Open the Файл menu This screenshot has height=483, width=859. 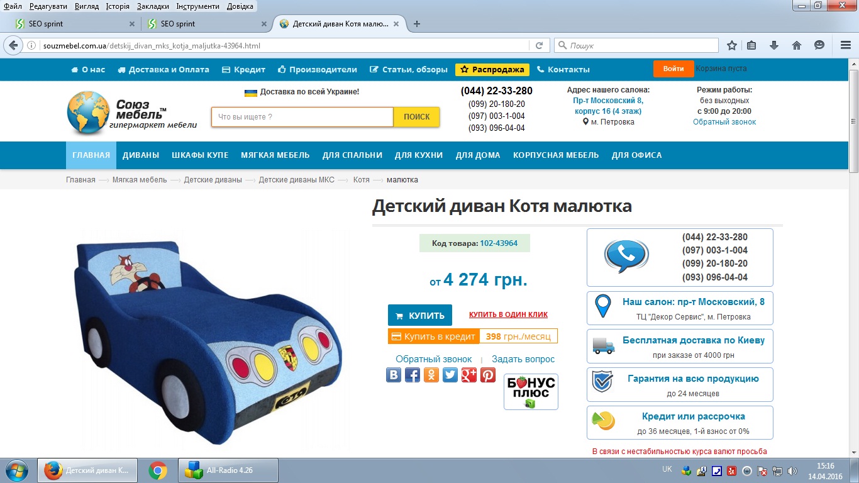(13, 6)
